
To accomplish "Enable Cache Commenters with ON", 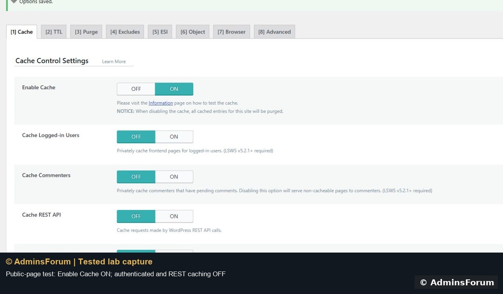I will click(174, 177).
